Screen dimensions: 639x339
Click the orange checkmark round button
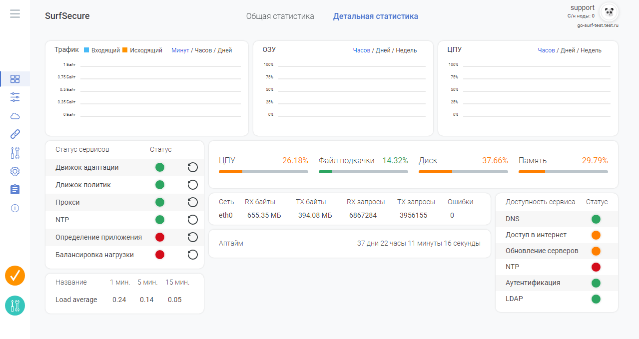[15, 276]
